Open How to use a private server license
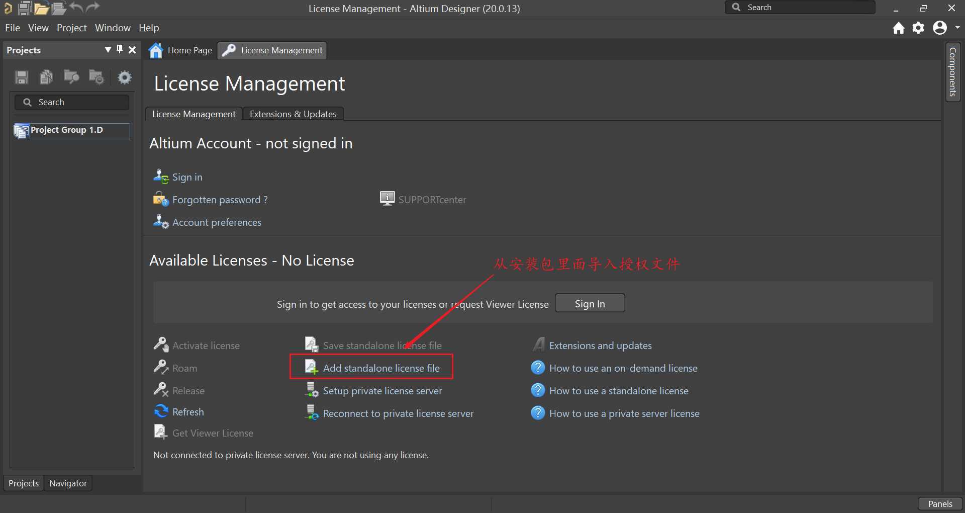Image resolution: width=965 pixels, height=513 pixels. 624,413
